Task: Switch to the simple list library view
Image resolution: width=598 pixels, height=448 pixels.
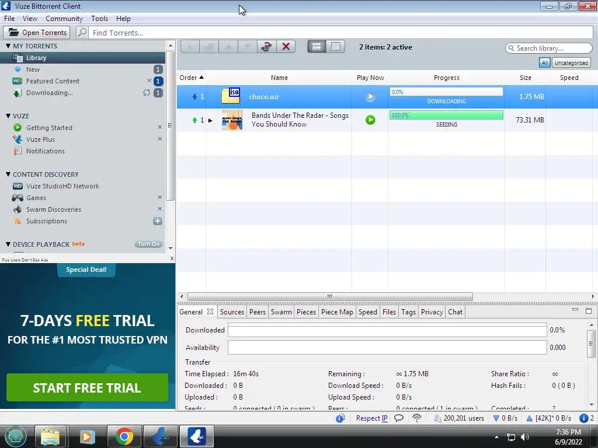Action: tap(336, 47)
